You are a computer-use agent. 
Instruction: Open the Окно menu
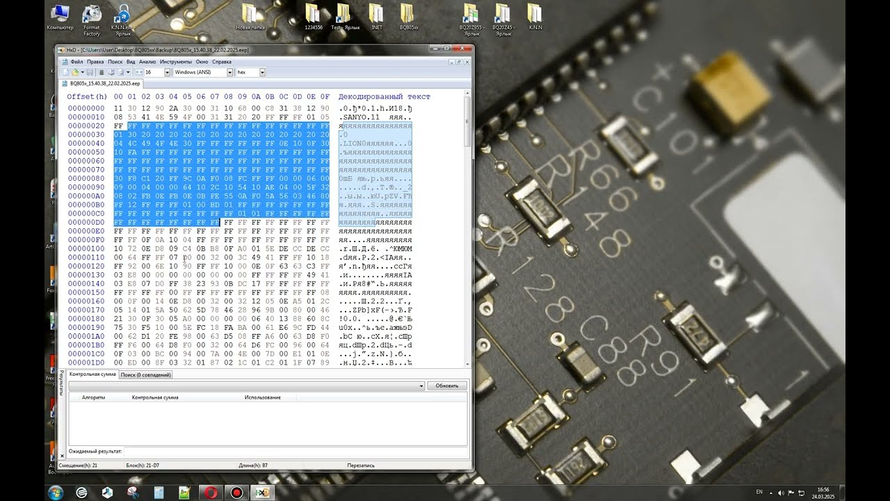202,62
